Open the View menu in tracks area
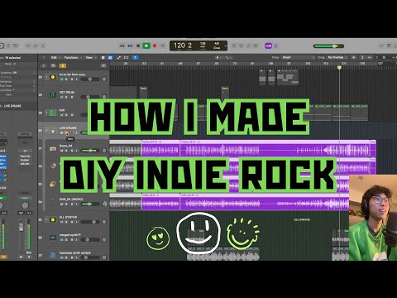This screenshot has height=298, width=397. tap(90, 57)
